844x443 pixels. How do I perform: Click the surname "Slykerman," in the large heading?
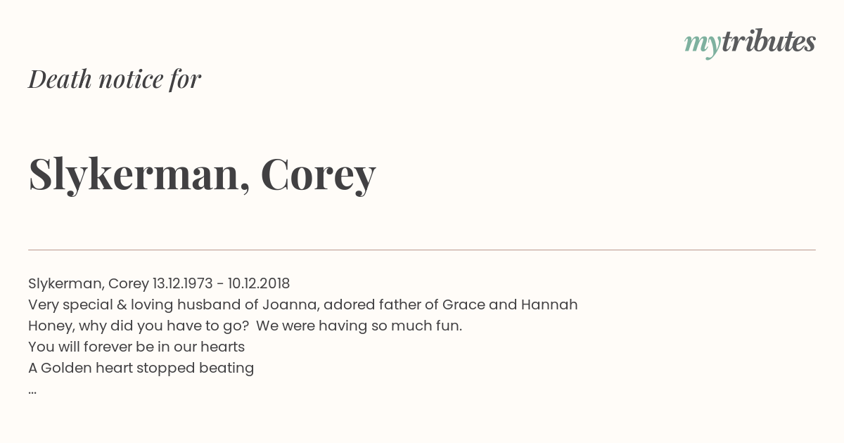139,174
